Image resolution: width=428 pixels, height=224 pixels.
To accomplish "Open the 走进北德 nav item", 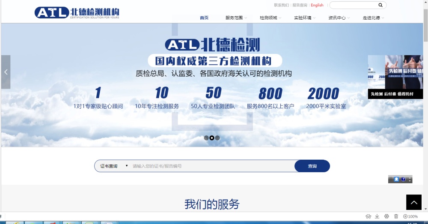I will [x=371, y=18].
